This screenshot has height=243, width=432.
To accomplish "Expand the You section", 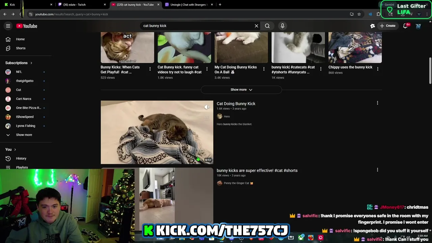I will tap(11, 150).
